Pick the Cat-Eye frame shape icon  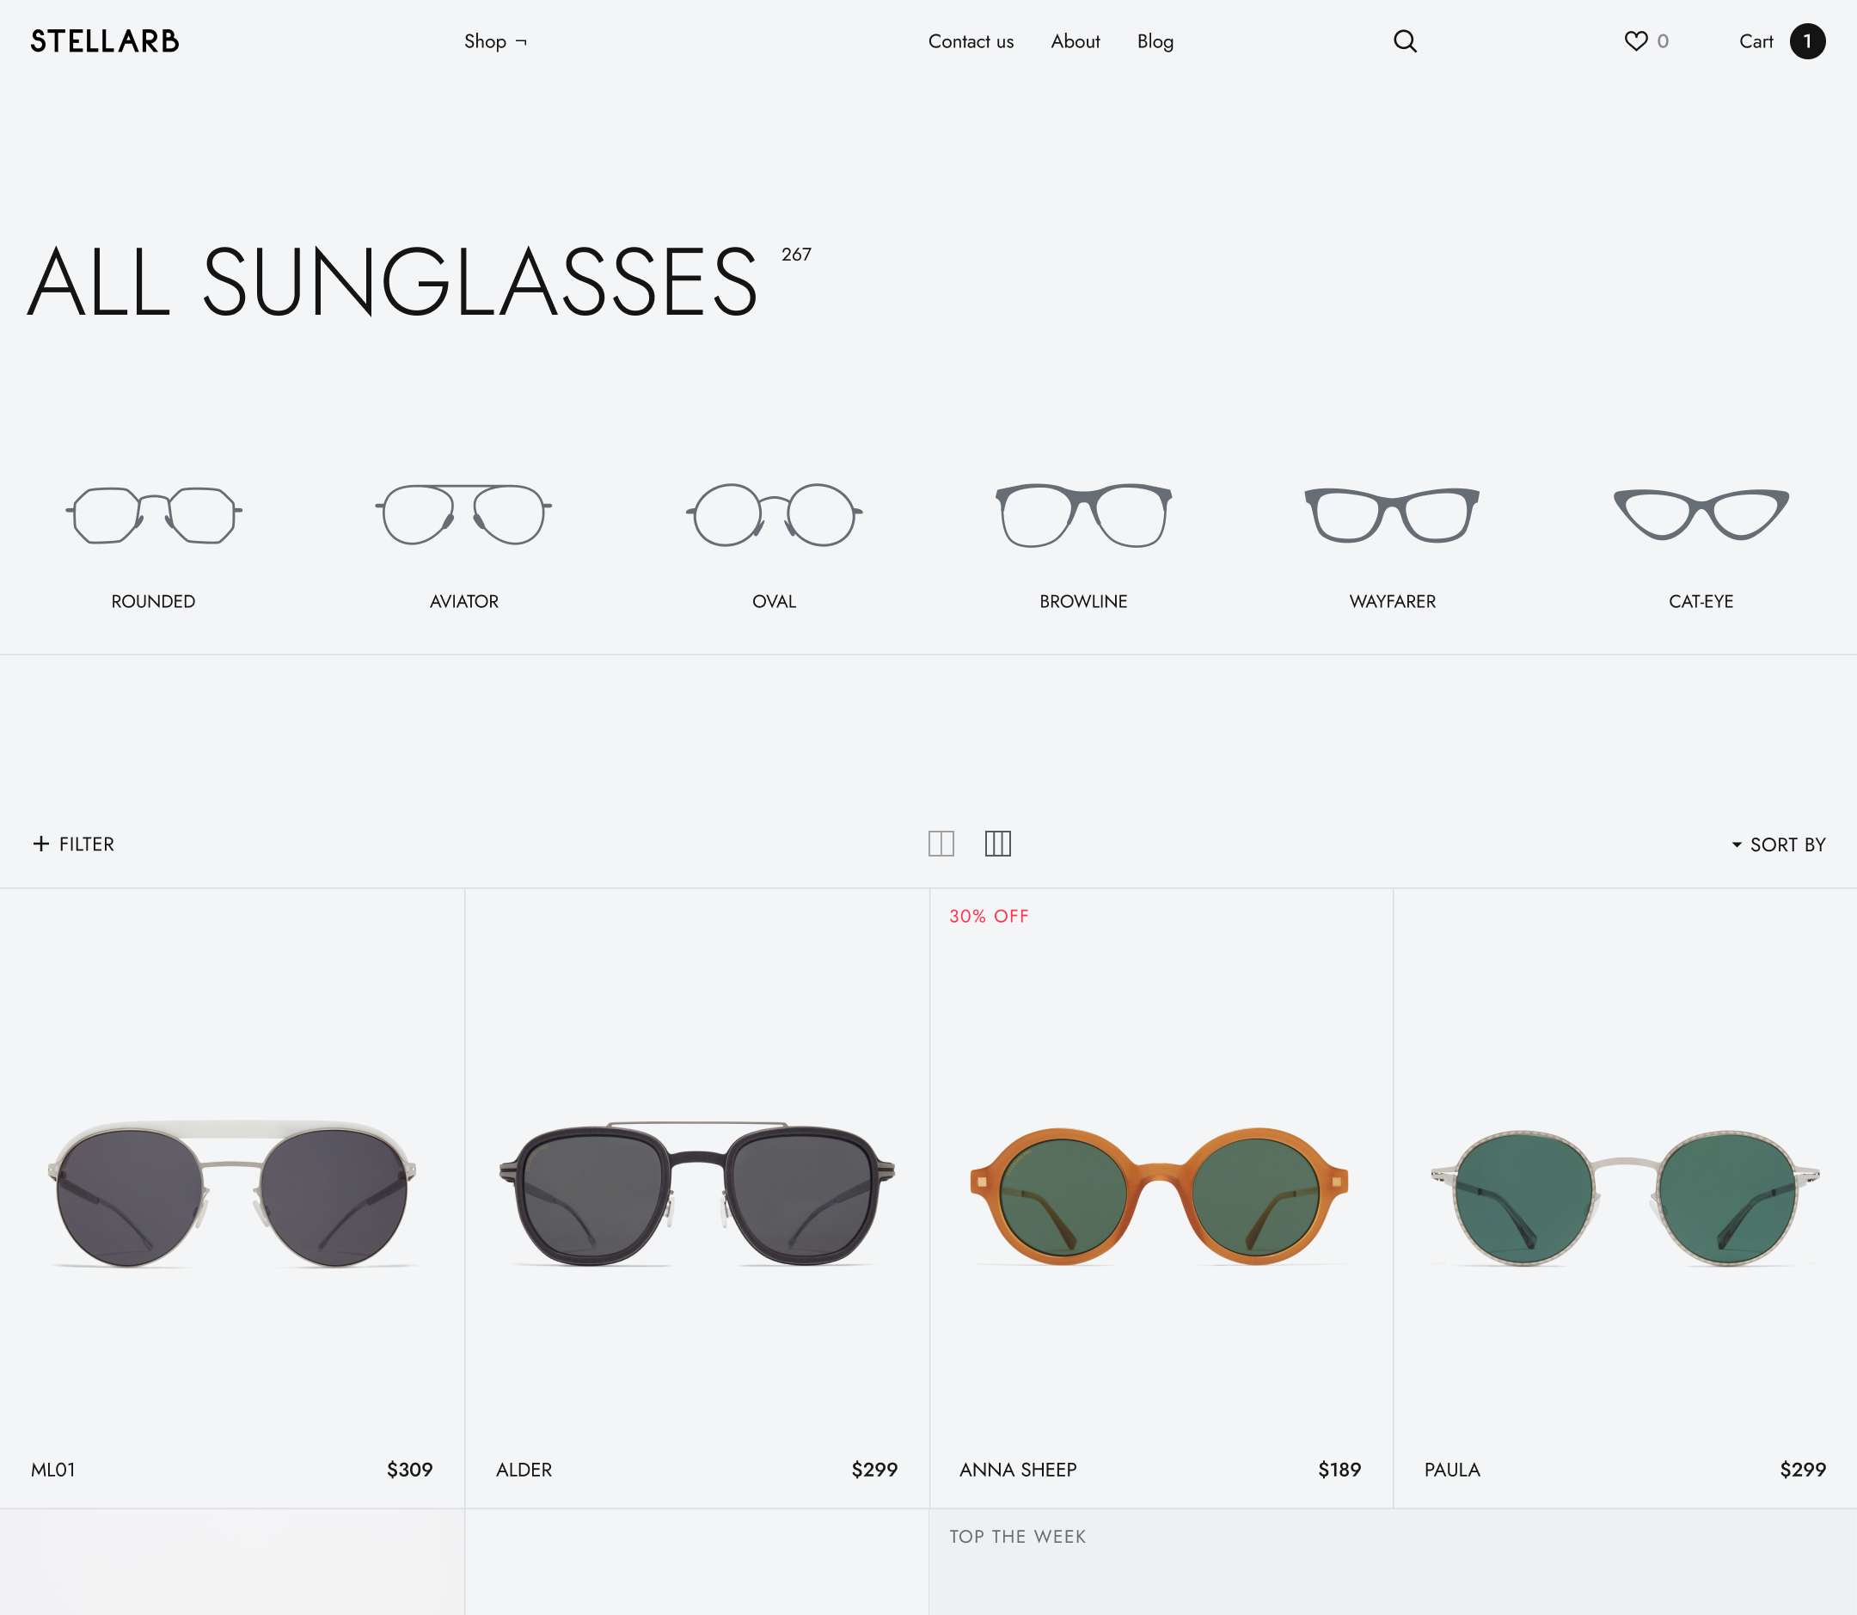tap(1701, 514)
